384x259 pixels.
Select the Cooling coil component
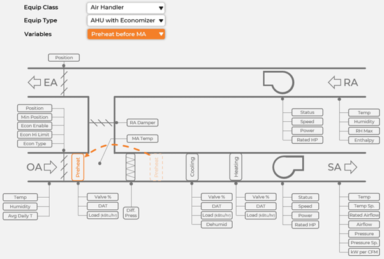coord(193,167)
